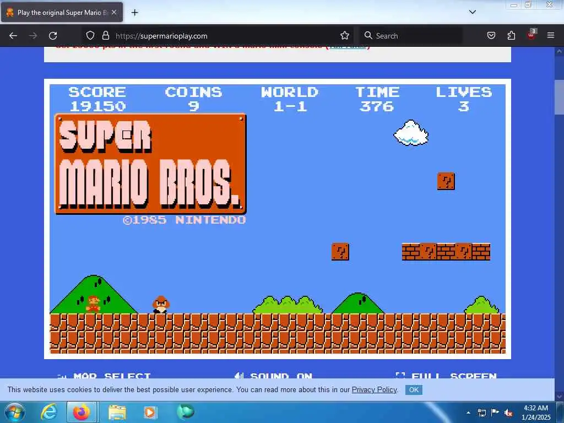This screenshot has width=564, height=423.
Task: Select the Play the original Super Mario tab
Action: point(62,12)
